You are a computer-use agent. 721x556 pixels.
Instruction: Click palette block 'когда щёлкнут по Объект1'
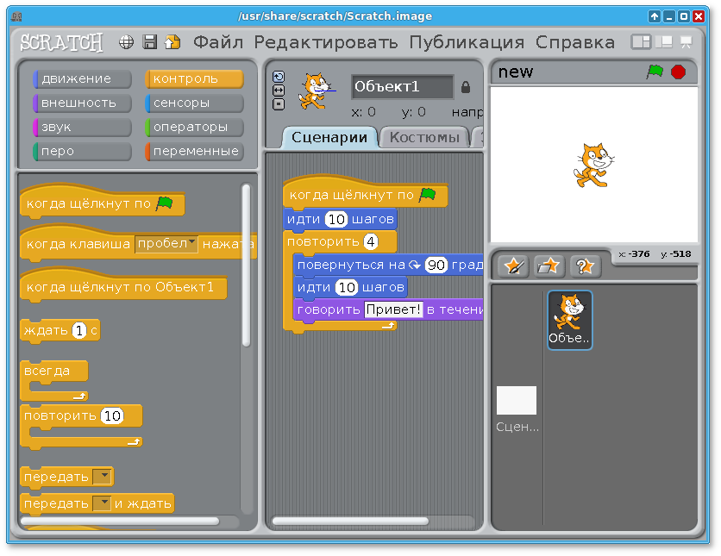pyautogui.click(x=123, y=286)
